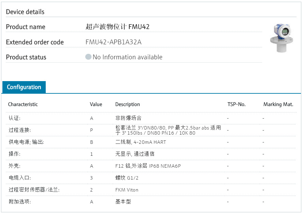Open the Configuration tab
Screen dimensions: 302x213
pos(24,87)
